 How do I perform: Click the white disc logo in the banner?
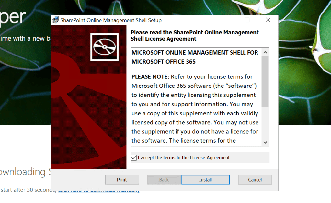click(x=104, y=47)
